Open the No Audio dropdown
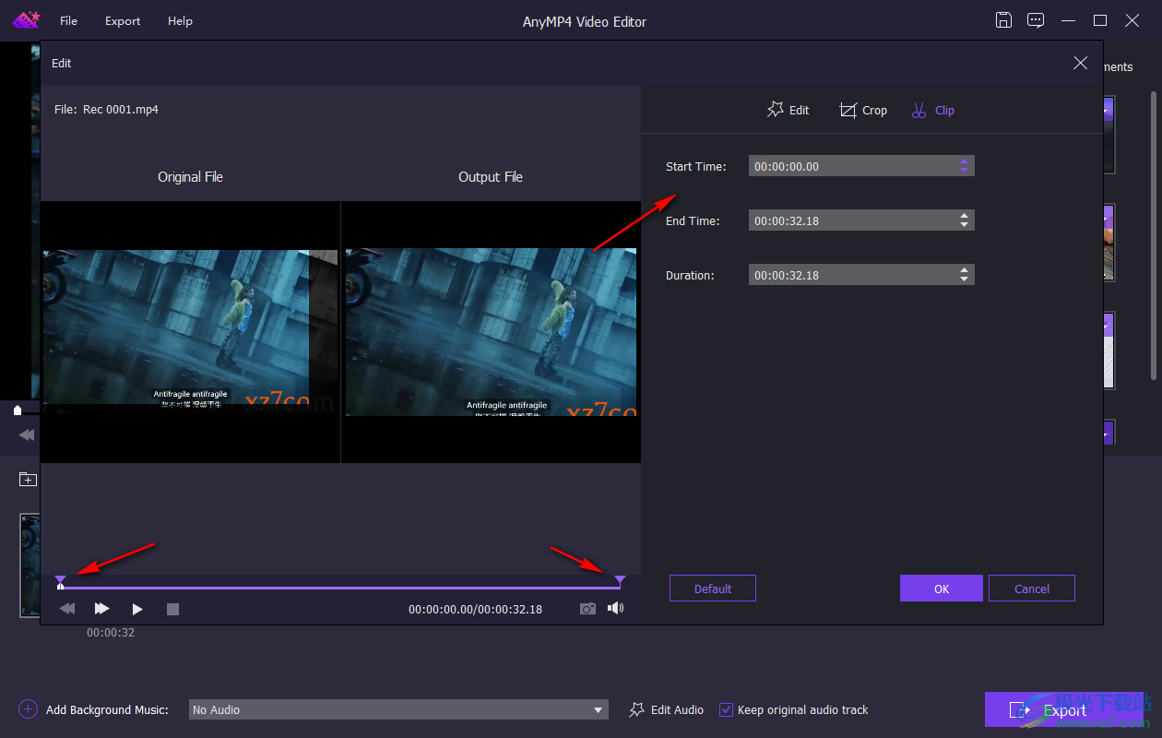 [x=398, y=709]
